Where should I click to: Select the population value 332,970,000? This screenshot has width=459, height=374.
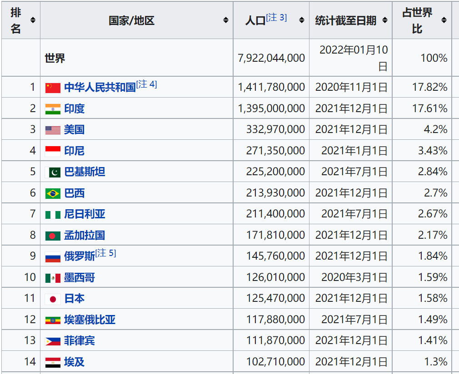coord(275,129)
